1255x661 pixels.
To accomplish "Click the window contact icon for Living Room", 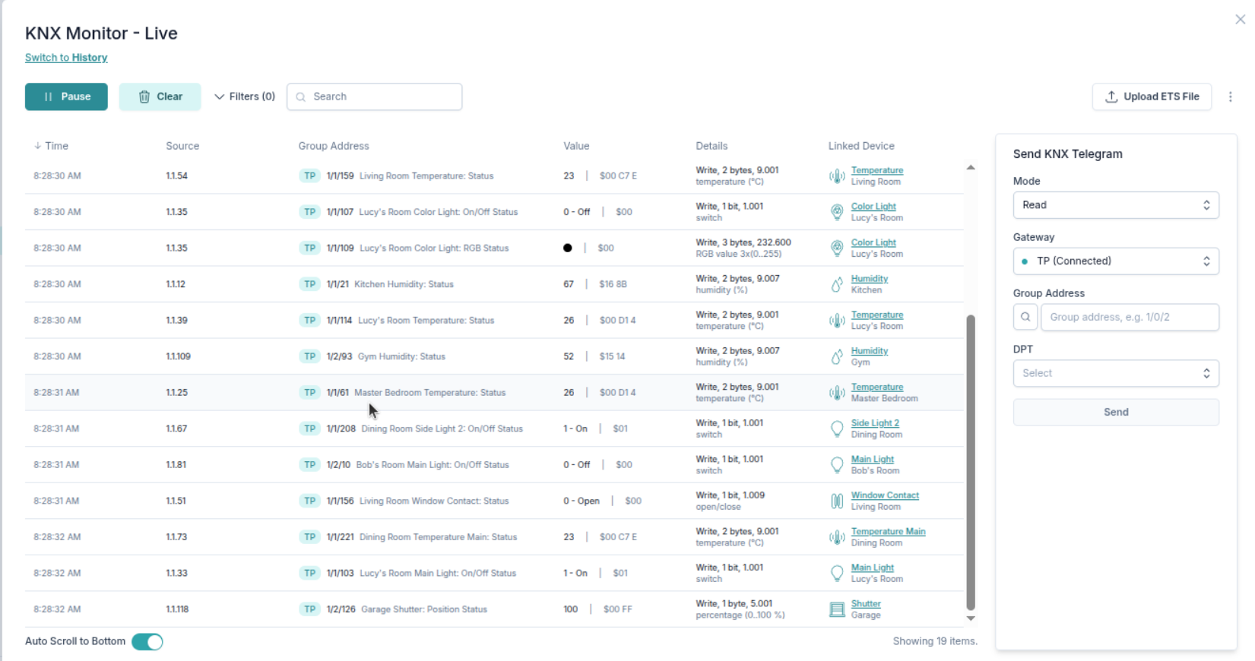I will pos(836,501).
